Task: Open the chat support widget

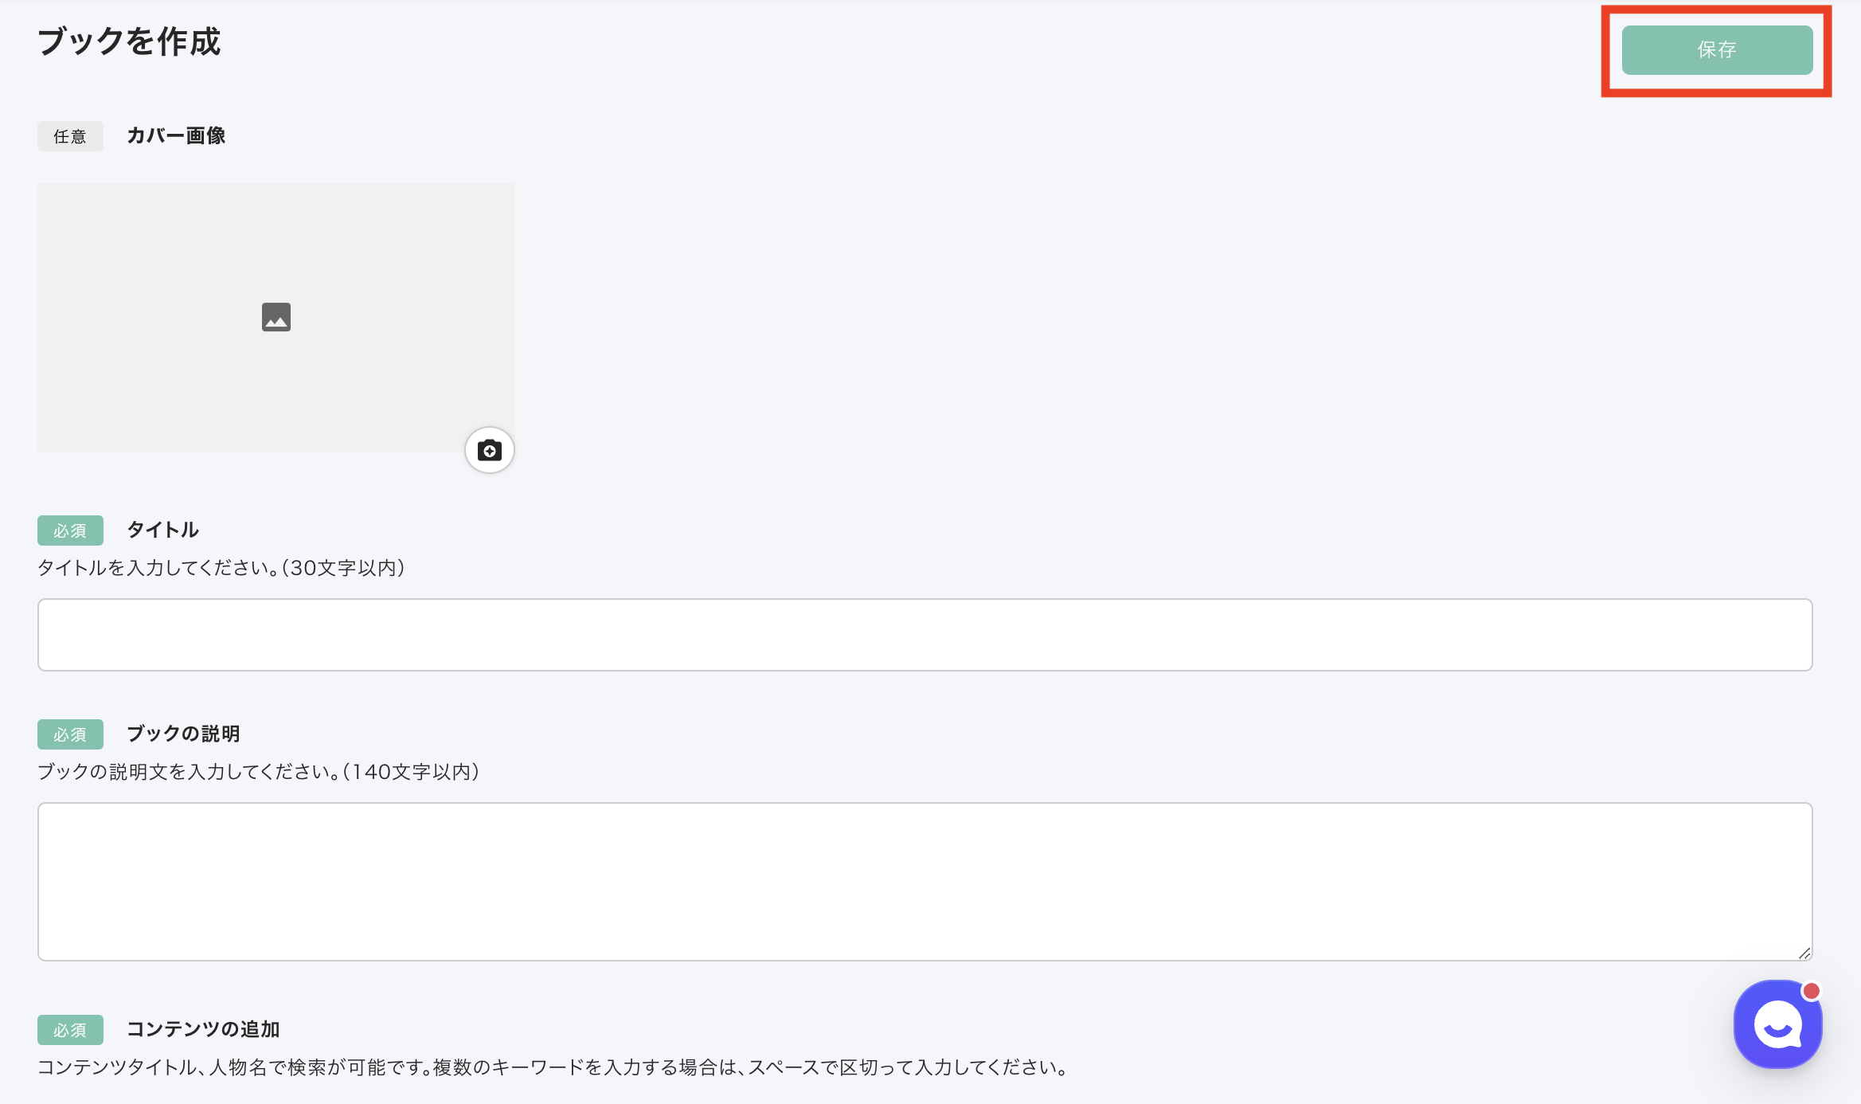Action: click(1777, 1024)
